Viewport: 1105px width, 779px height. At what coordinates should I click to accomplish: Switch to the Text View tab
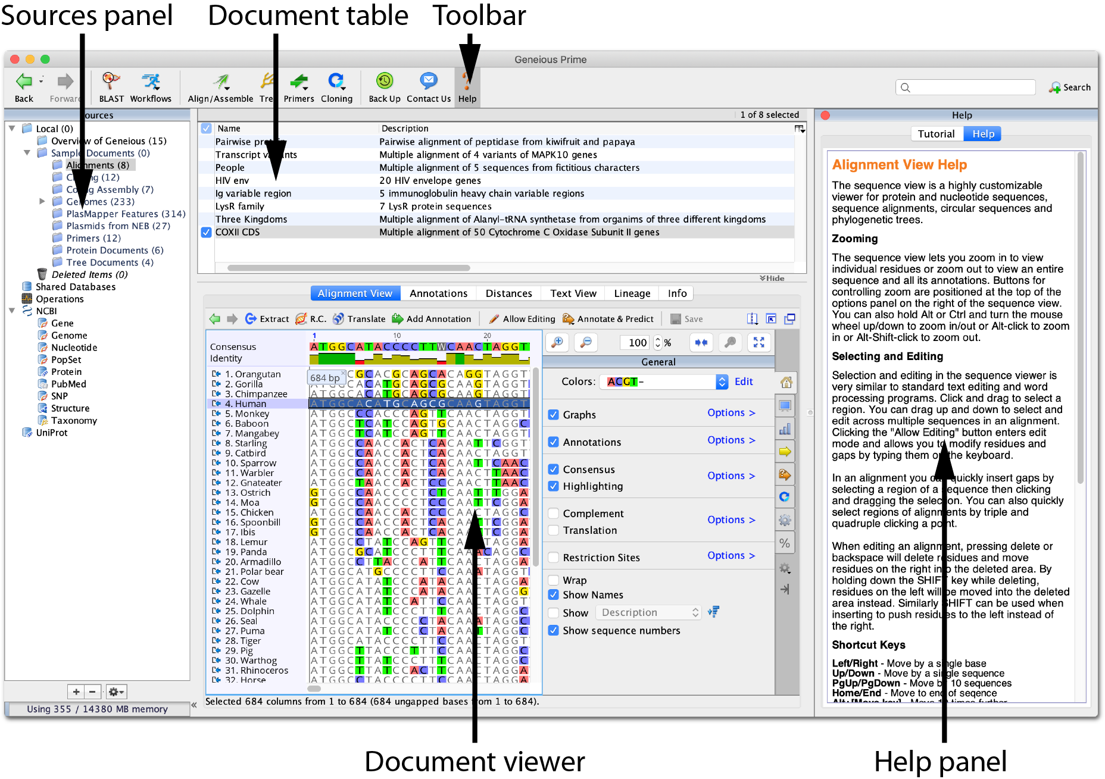pyautogui.click(x=573, y=293)
